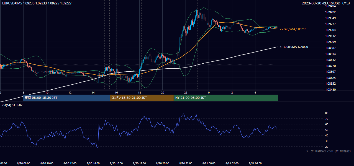Click the 8/30 18:00 bottom time label
The height and width of the screenshot is (166, 354).
139,163
